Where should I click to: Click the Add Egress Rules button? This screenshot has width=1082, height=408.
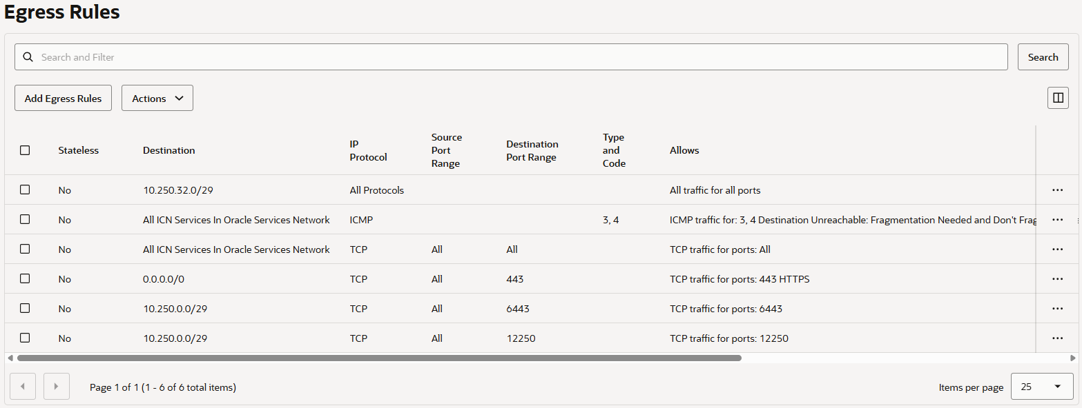tap(63, 98)
